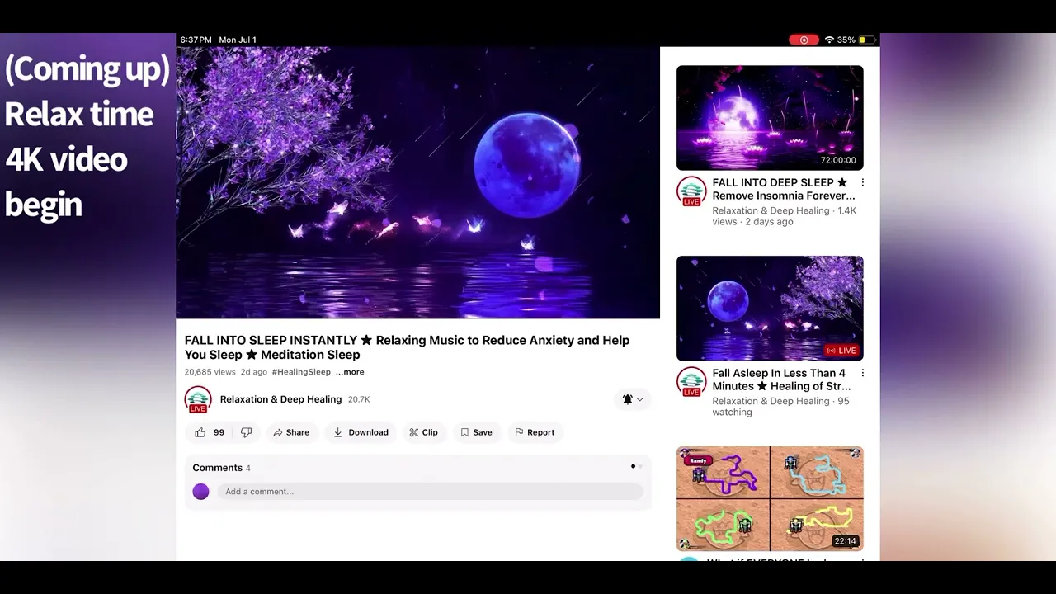1056x594 pixels.
Task: Select the 20.7K subscriber count
Action: 359,399
